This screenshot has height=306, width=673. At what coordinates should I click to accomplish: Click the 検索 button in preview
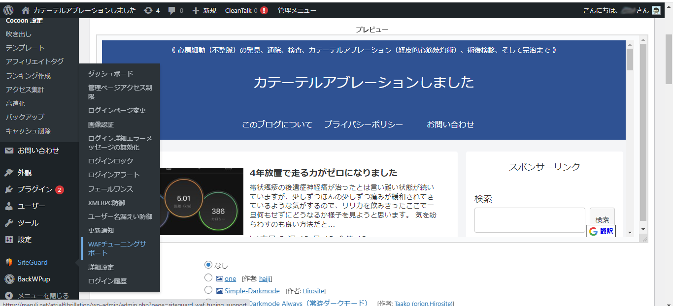(602, 220)
